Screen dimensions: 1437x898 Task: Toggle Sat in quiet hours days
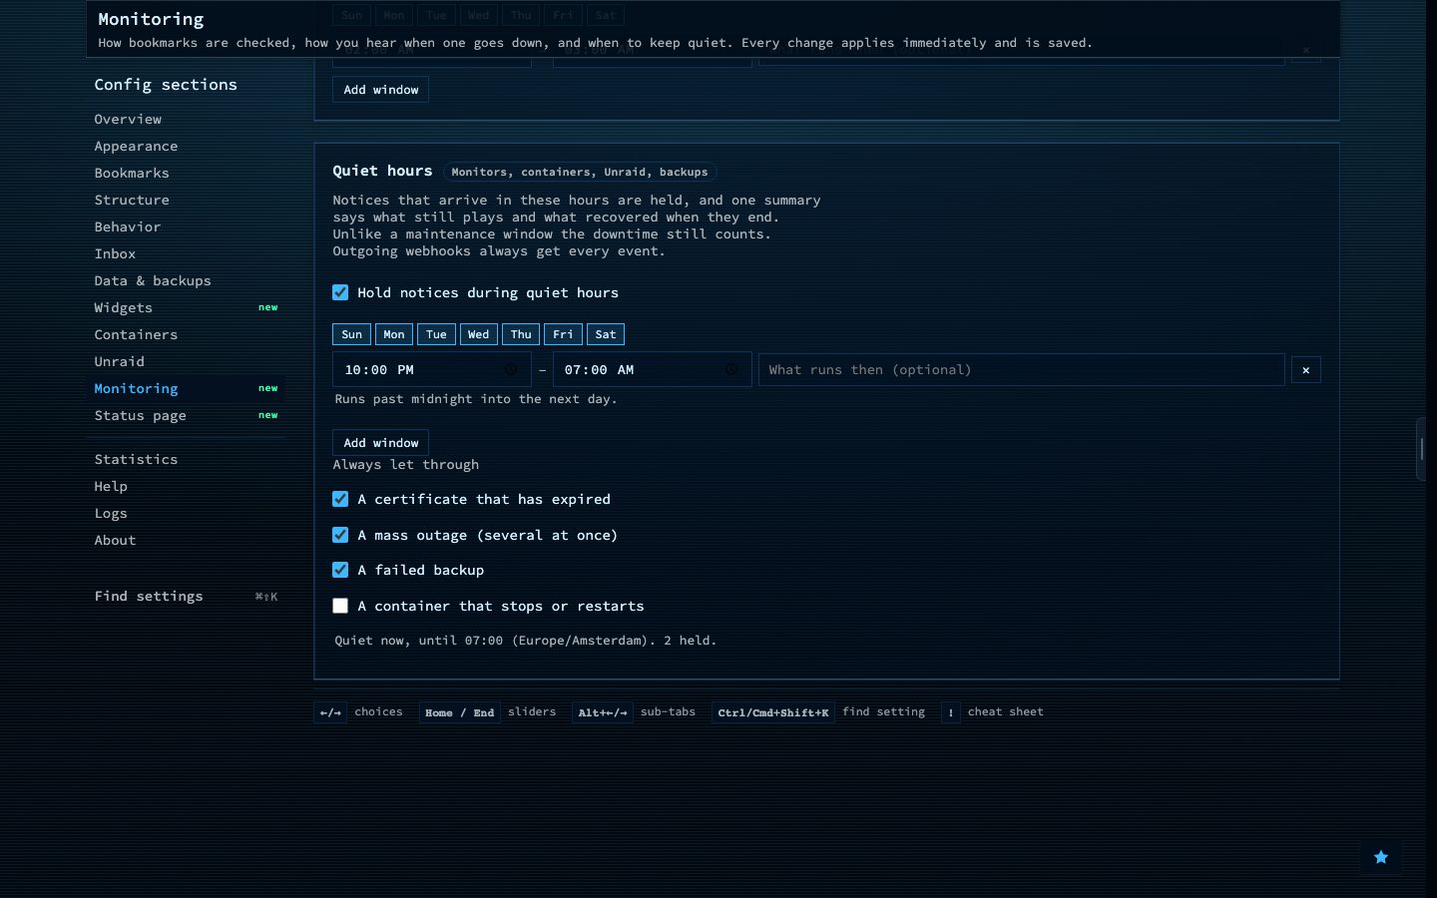point(606,334)
